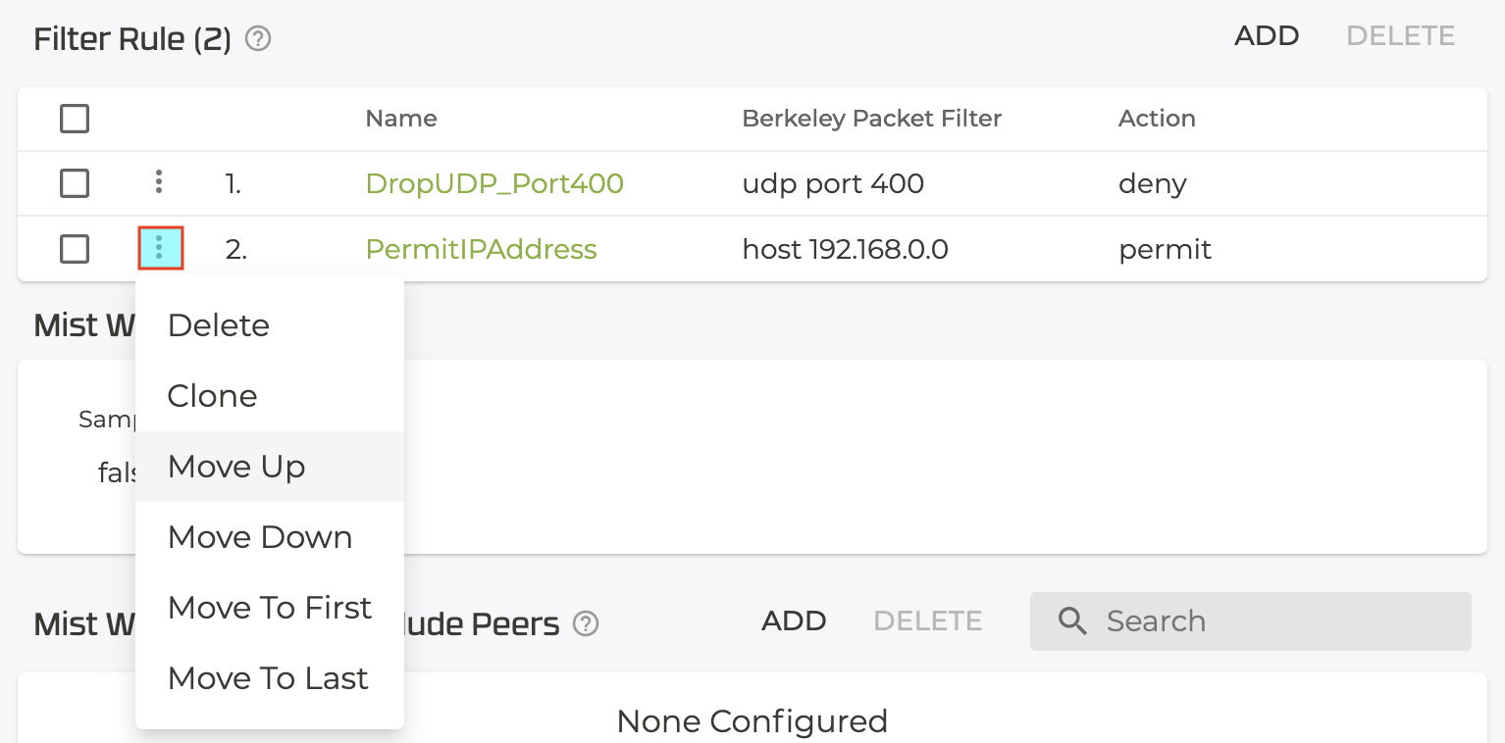1505x743 pixels.
Task: Click DELETE in the Filter Rule header
Action: pyautogui.click(x=1400, y=36)
